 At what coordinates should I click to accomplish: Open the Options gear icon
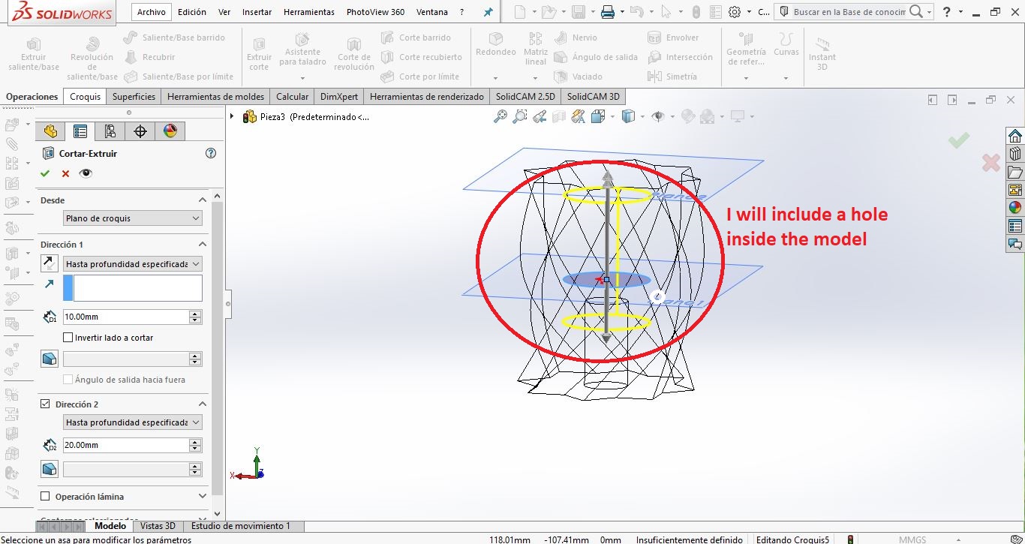pyautogui.click(x=735, y=12)
